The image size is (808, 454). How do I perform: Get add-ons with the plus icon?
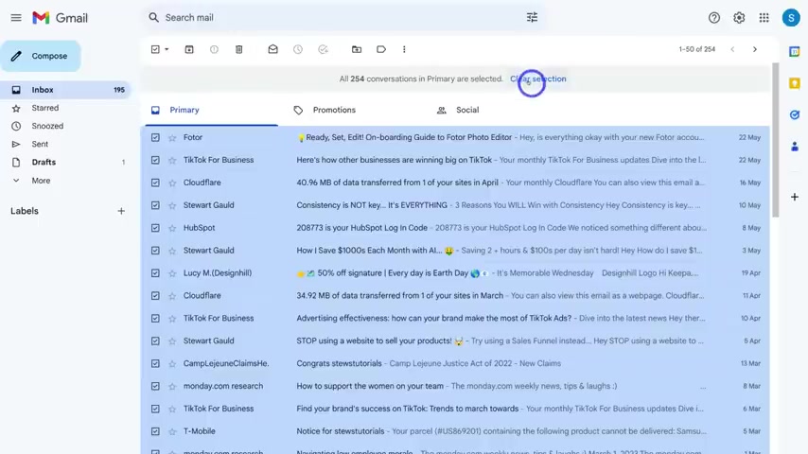click(x=795, y=197)
